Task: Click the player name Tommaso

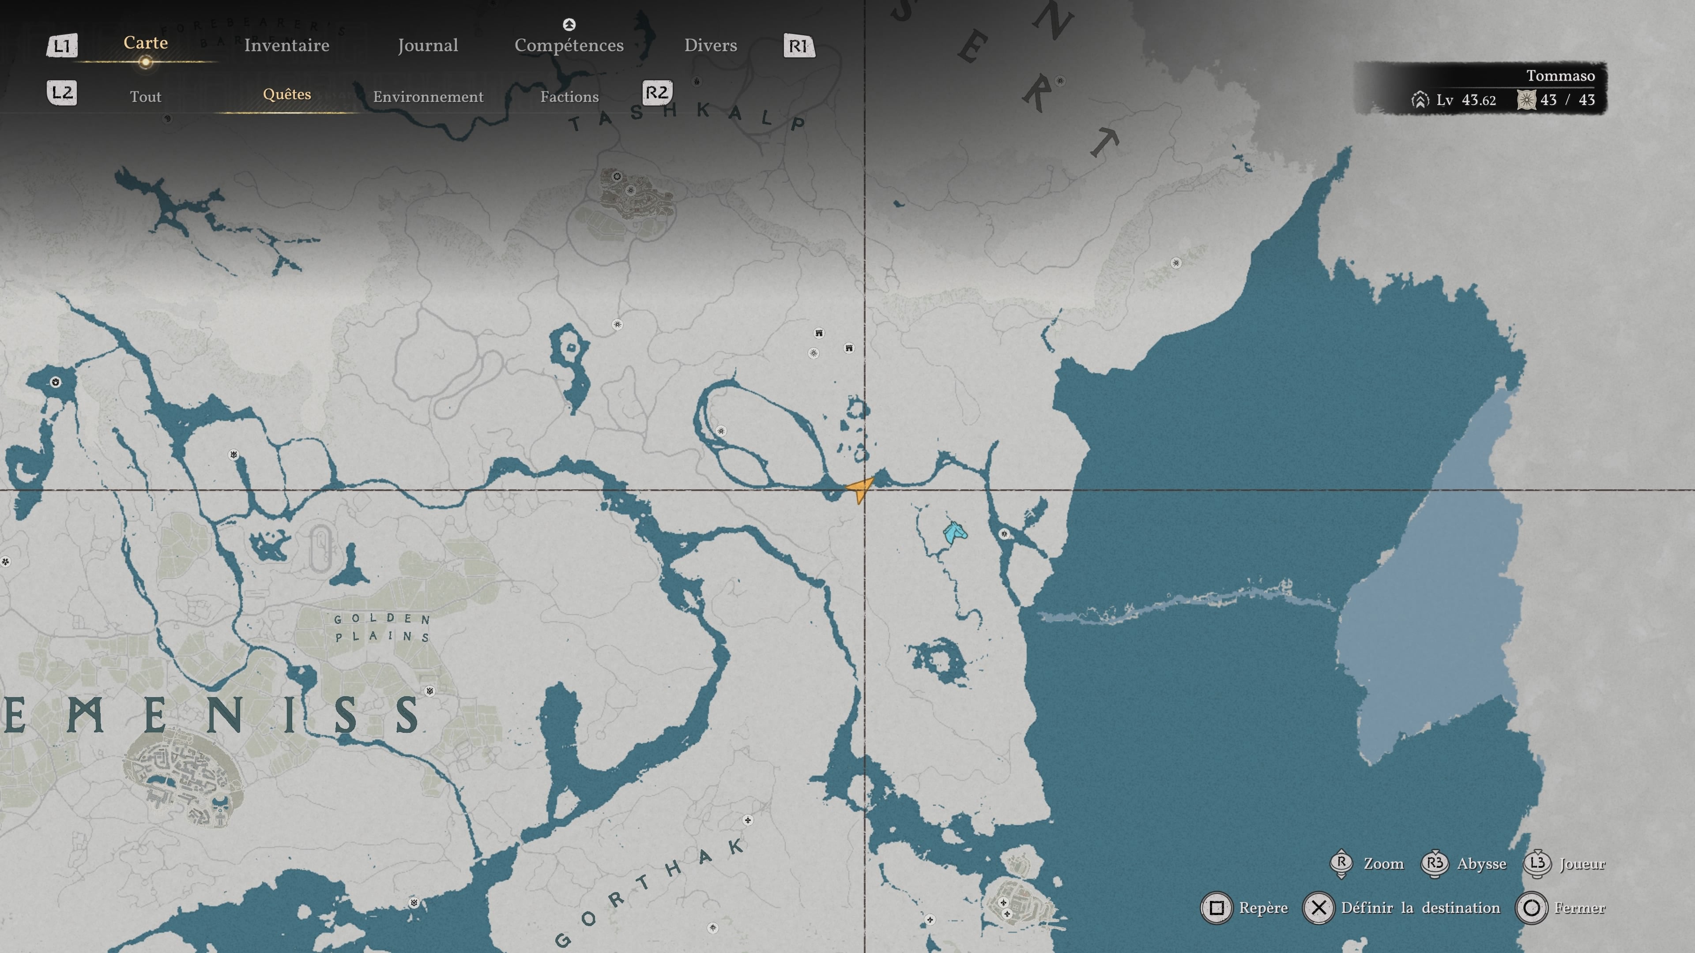Action: click(1560, 75)
